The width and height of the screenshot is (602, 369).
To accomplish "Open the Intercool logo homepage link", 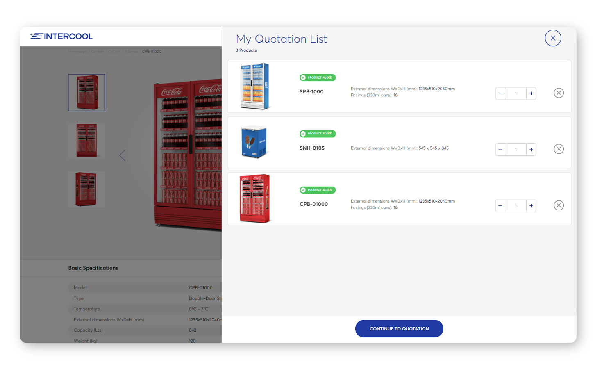I will click(61, 36).
